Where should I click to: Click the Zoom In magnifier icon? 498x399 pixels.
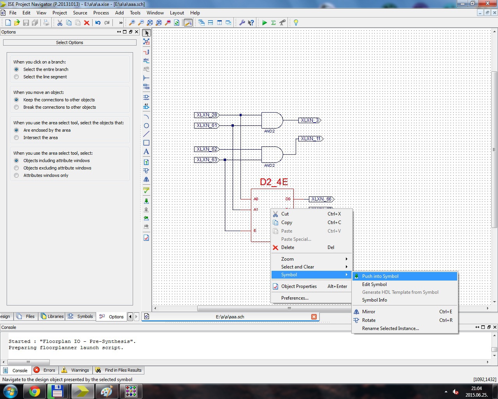[x=132, y=23]
